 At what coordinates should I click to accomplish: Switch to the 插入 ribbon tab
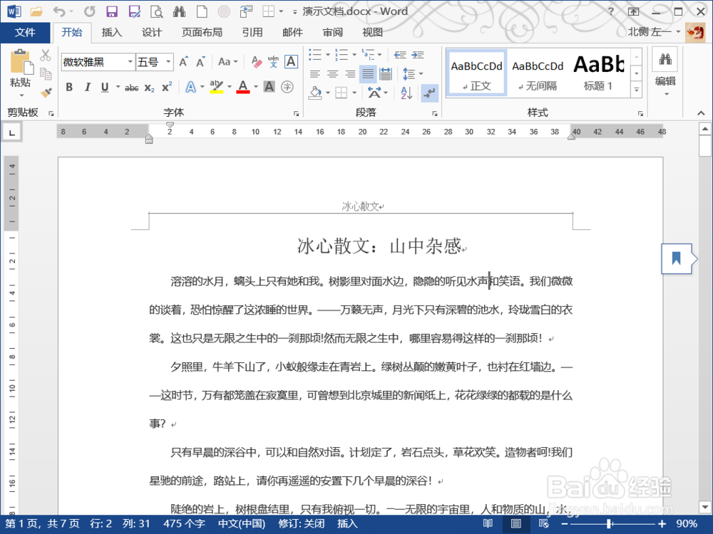coord(111,32)
